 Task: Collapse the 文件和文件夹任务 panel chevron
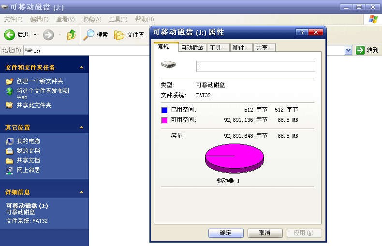click(x=82, y=68)
